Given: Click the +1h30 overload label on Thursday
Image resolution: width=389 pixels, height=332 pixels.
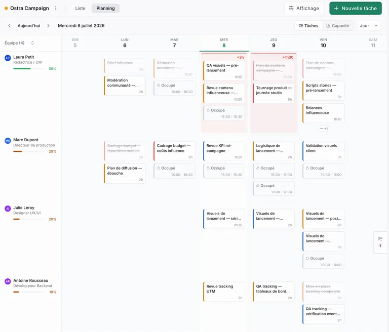Looking at the screenshot, I should click(288, 57).
